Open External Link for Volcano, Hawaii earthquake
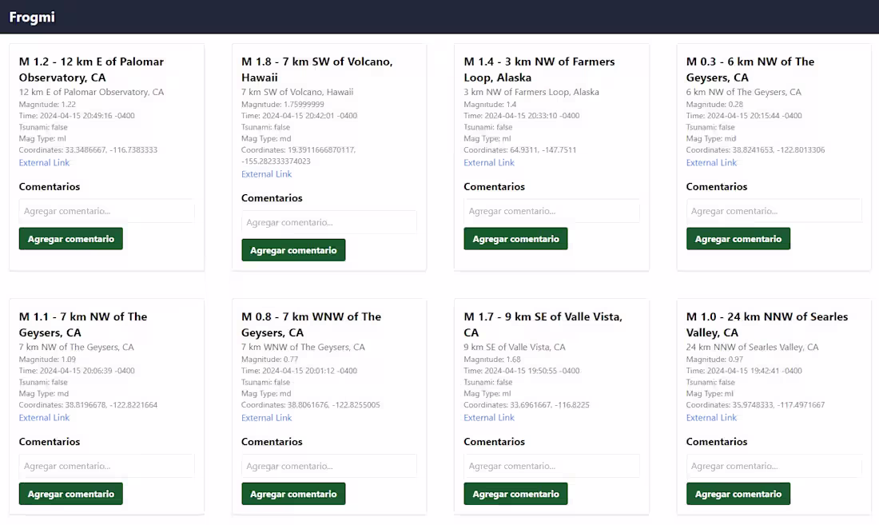The height and width of the screenshot is (525, 879). click(267, 173)
